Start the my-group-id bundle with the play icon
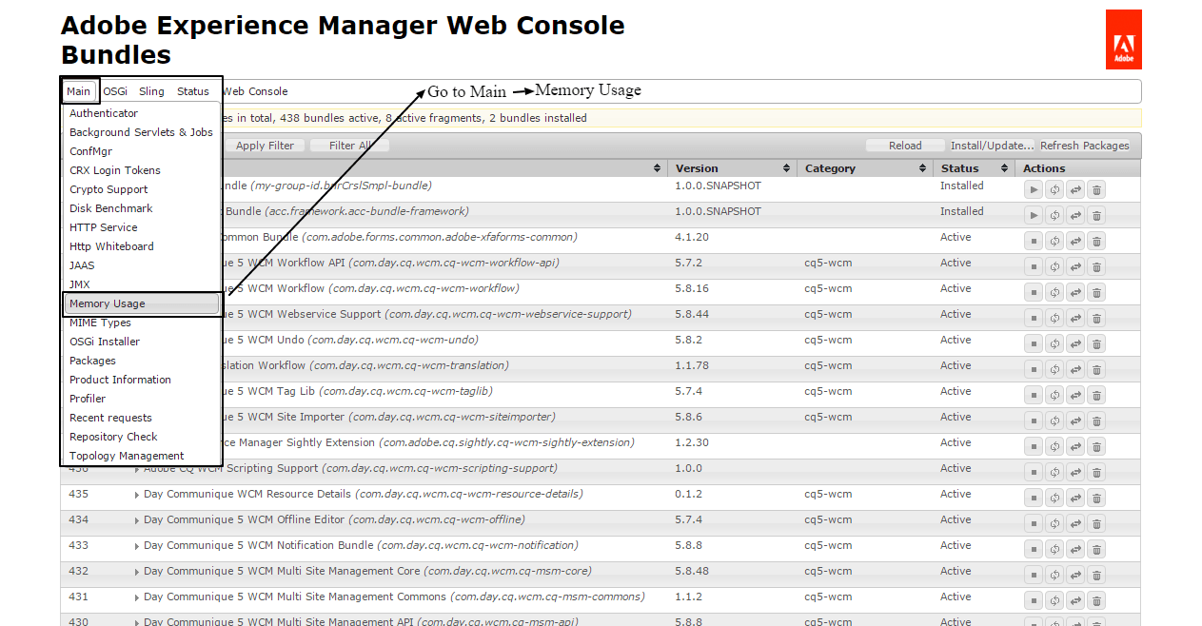The image size is (1202, 626). tap(1034, 186)
